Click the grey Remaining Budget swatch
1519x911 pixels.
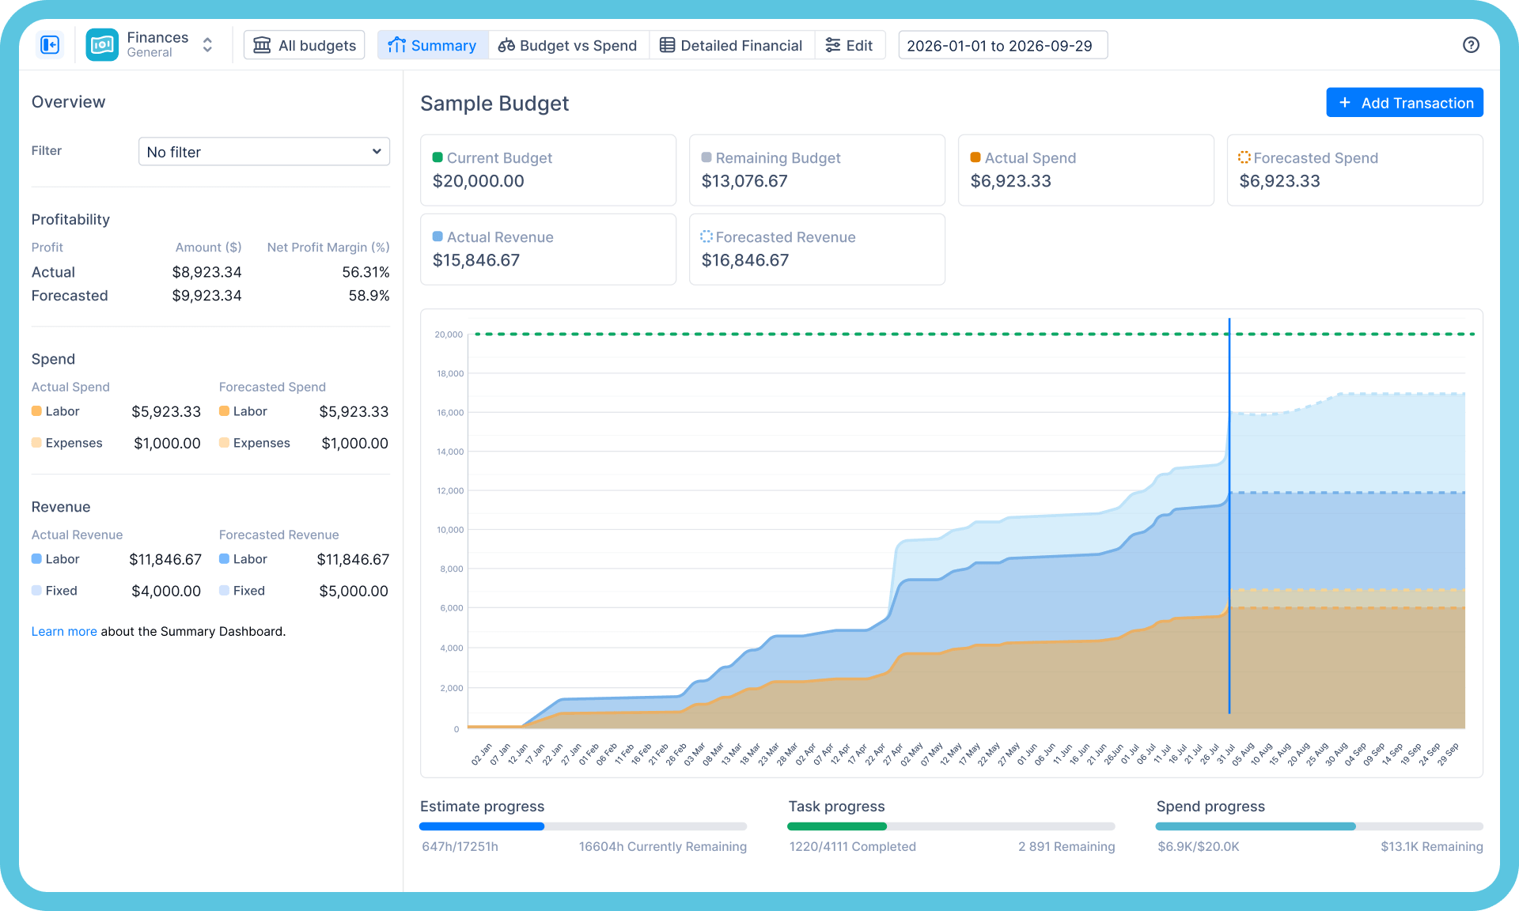[706, 157]
